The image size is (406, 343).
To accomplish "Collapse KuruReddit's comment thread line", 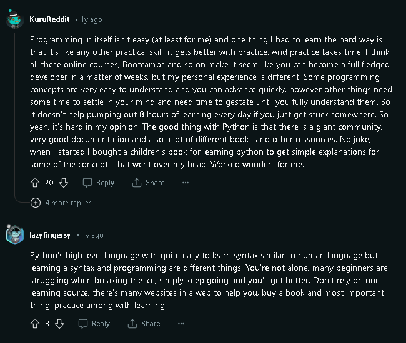I will tap(15, 114).
